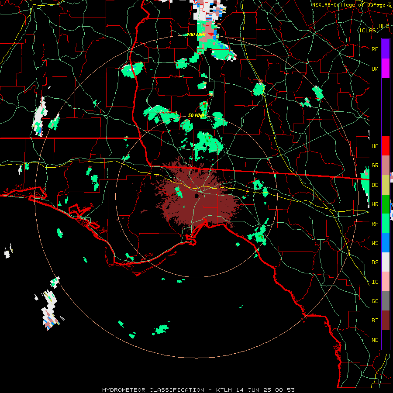Image resolution: width=393 pixels, height=393 pixels.
Task: Pick the gray GC ground clutter swatch
Action: click(x=386, y=301)
